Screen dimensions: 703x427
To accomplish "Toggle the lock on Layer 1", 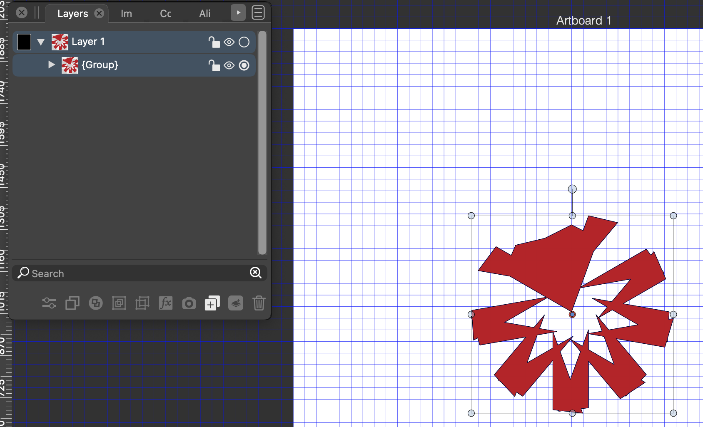I will [214, 42].
